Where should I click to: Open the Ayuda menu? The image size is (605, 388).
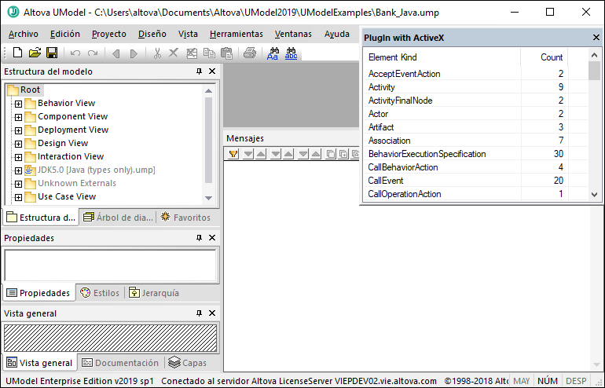[x=337, y=34]
